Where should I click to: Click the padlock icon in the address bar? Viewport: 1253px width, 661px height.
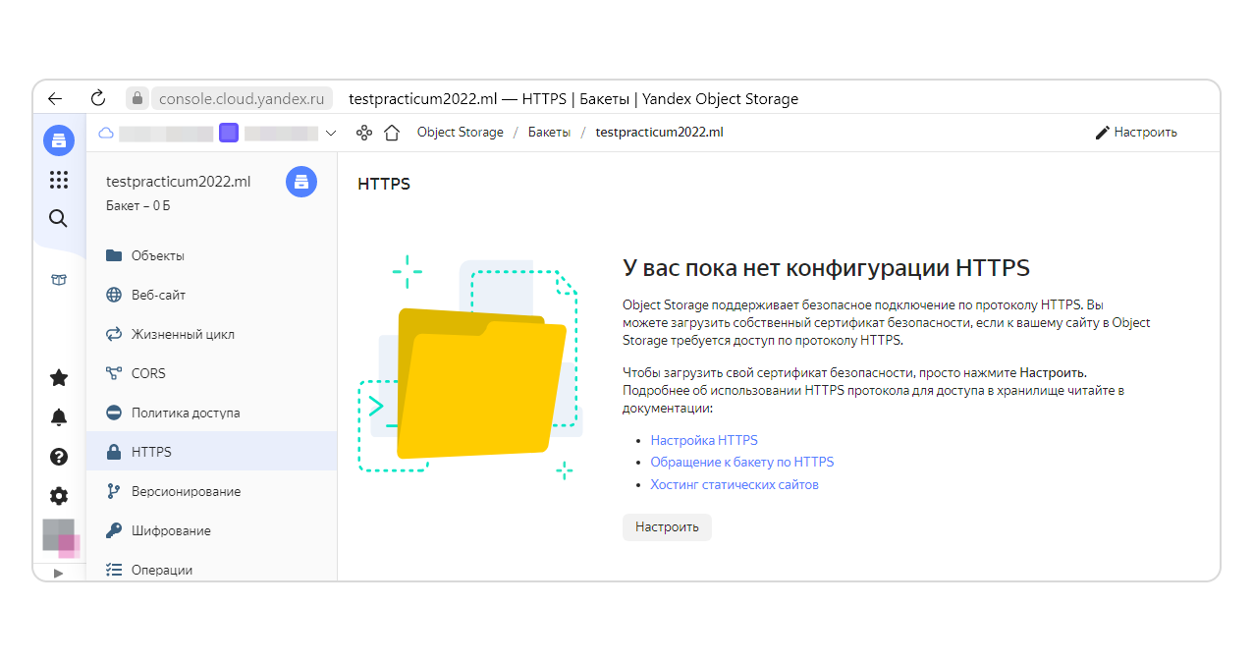tap(137, 98)
